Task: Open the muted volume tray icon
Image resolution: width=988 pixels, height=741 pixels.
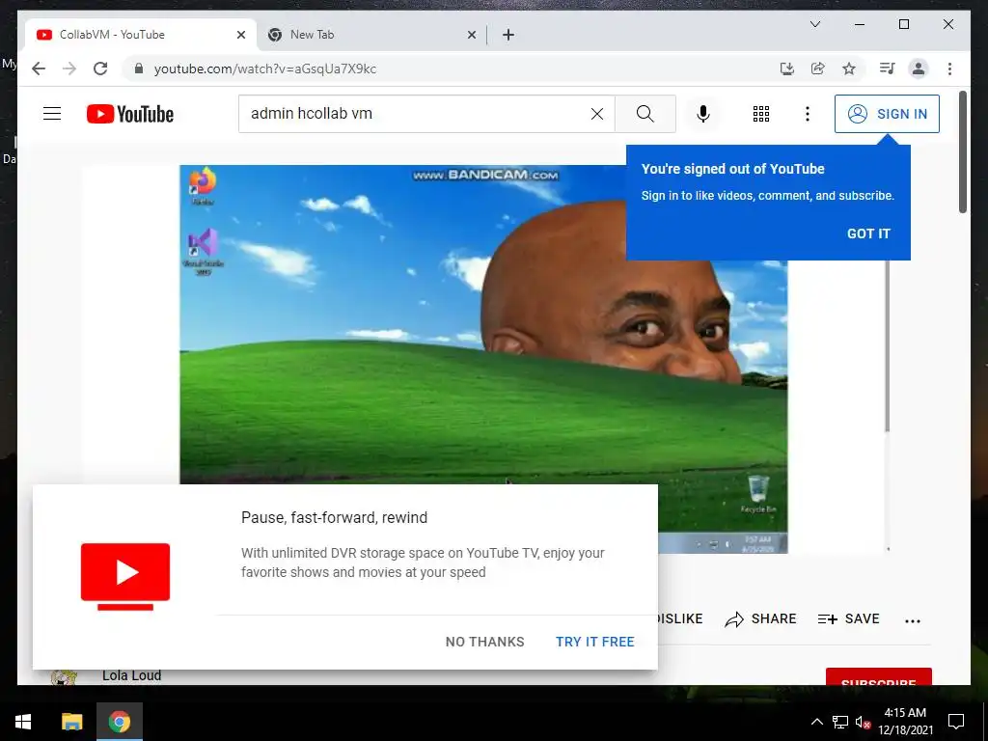Action: tap(863, 722)
